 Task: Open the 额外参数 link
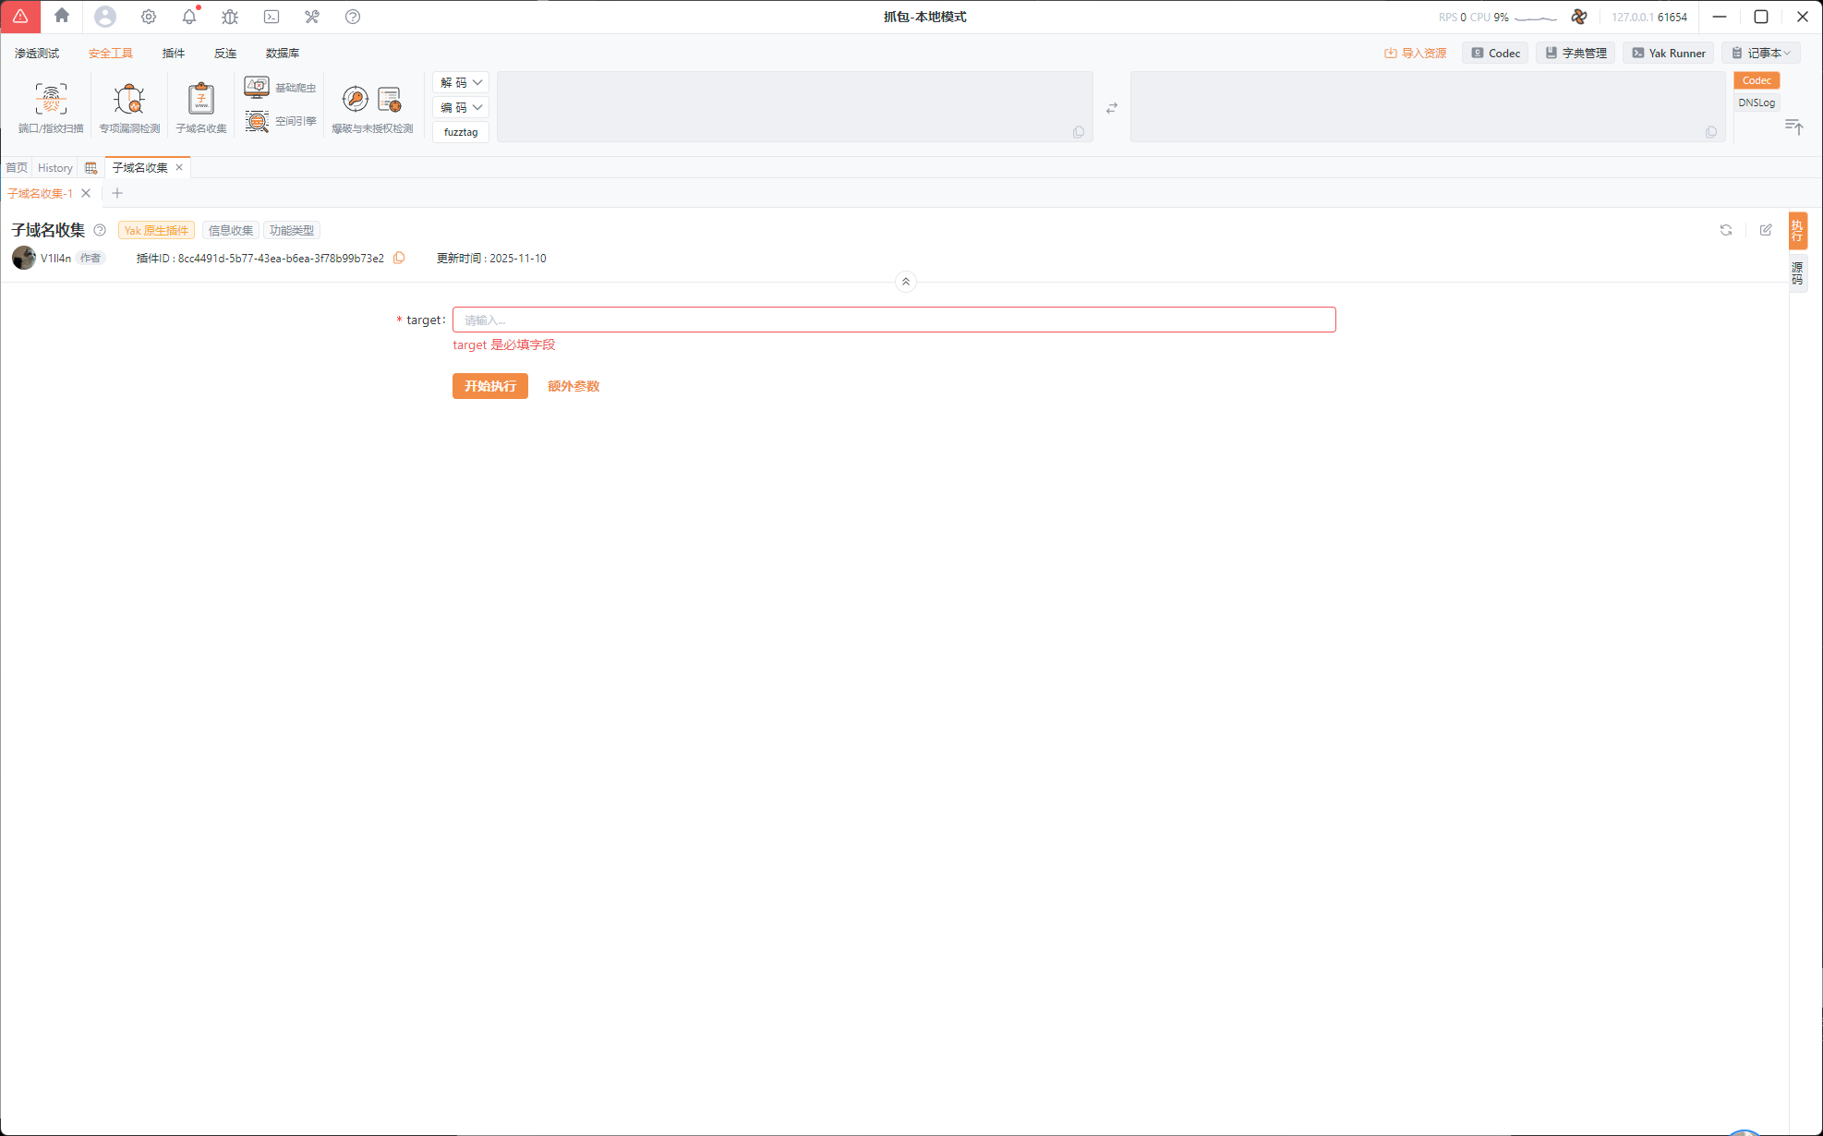coord(573,386)
